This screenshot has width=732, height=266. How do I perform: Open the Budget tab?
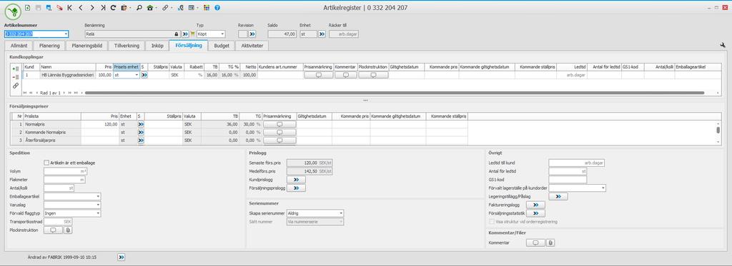pyautogui.click(x=222, y=46)
